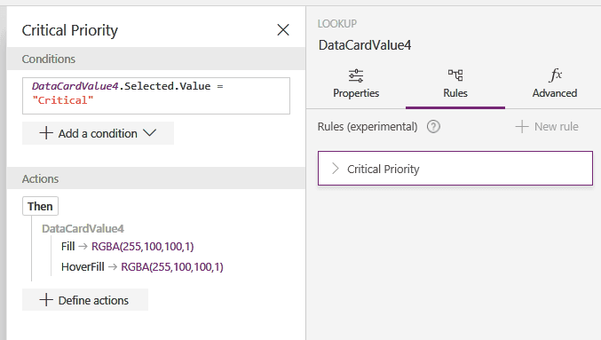The image size is (601, 340).
Task: Select the Critical Priority rule card
Action: point(455,169)
